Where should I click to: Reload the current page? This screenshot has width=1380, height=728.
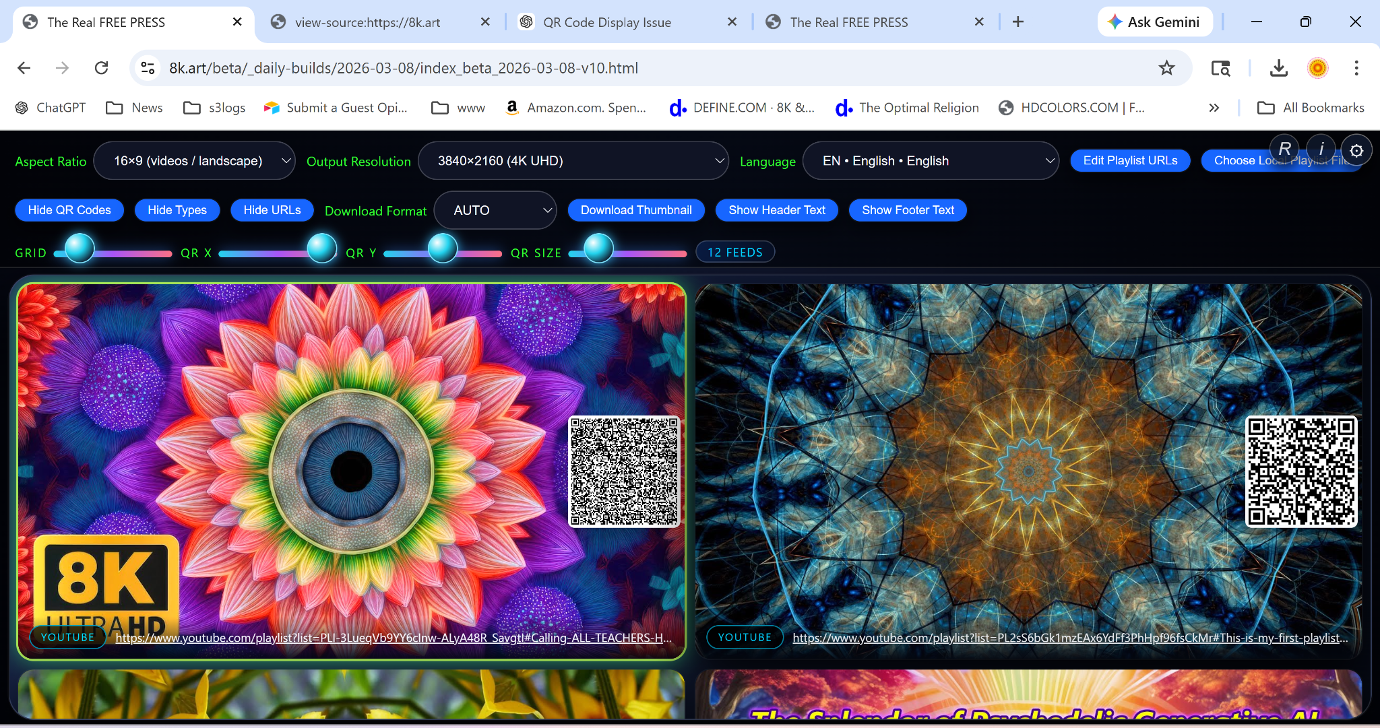102,68
